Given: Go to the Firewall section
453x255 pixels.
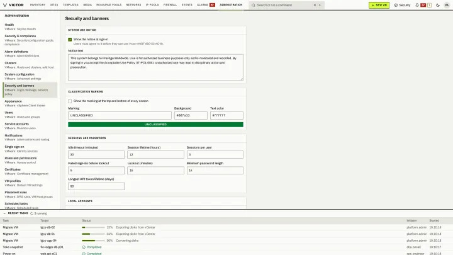Looking at the screenshot, I should point(170,5).
